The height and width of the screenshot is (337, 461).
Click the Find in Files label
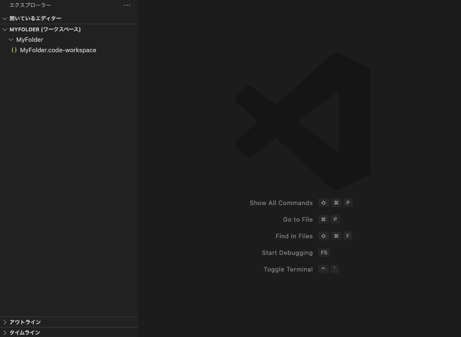pyautogui.click(x=294, y=236)
